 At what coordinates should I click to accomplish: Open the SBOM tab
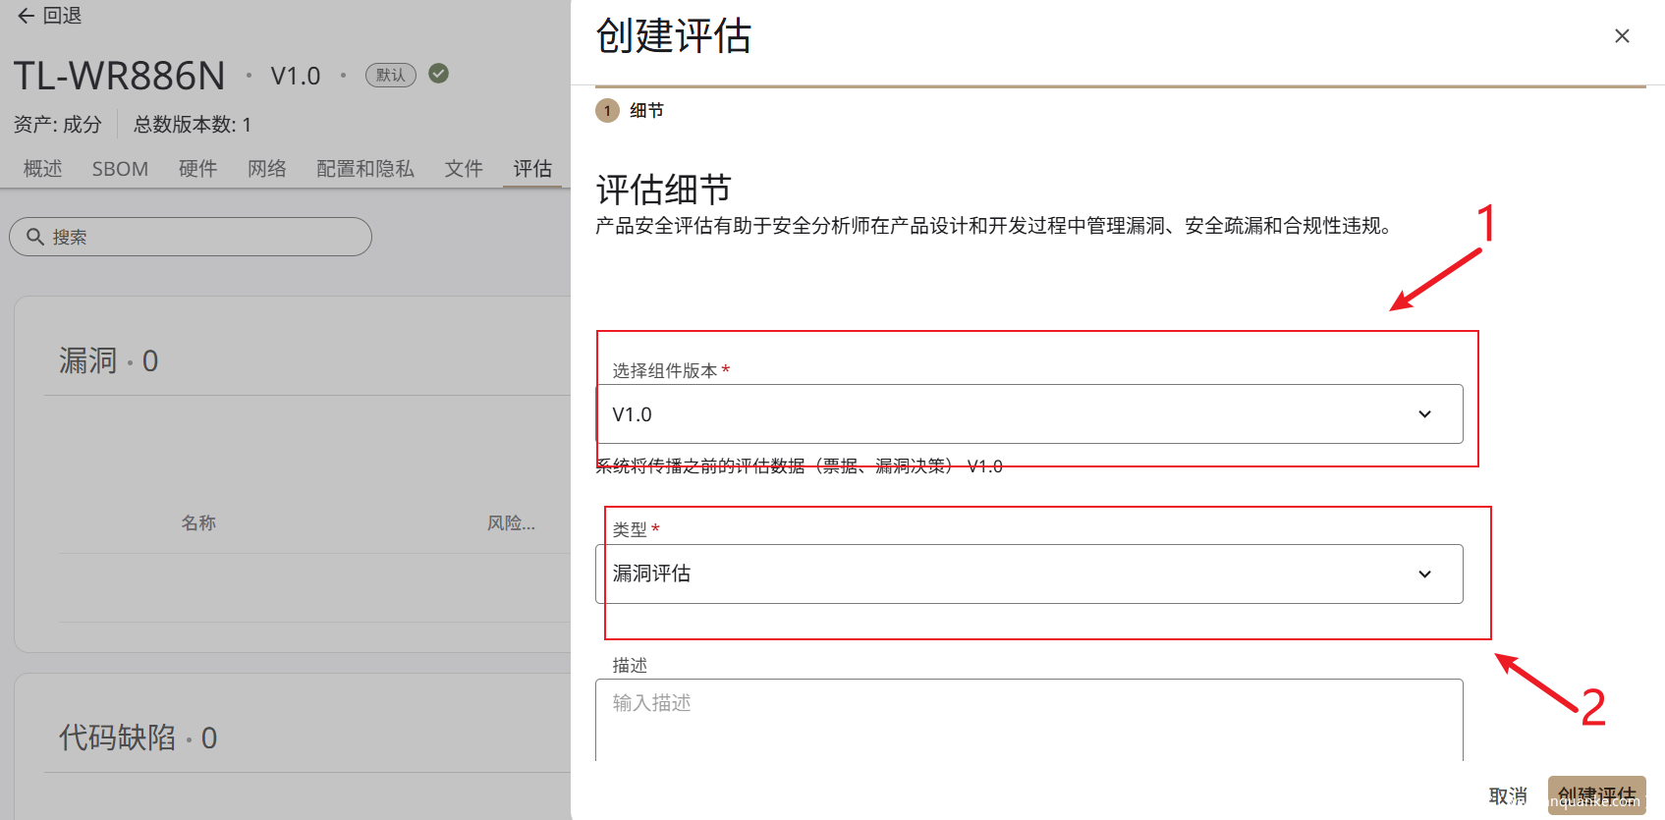click(x=120, y=169)
